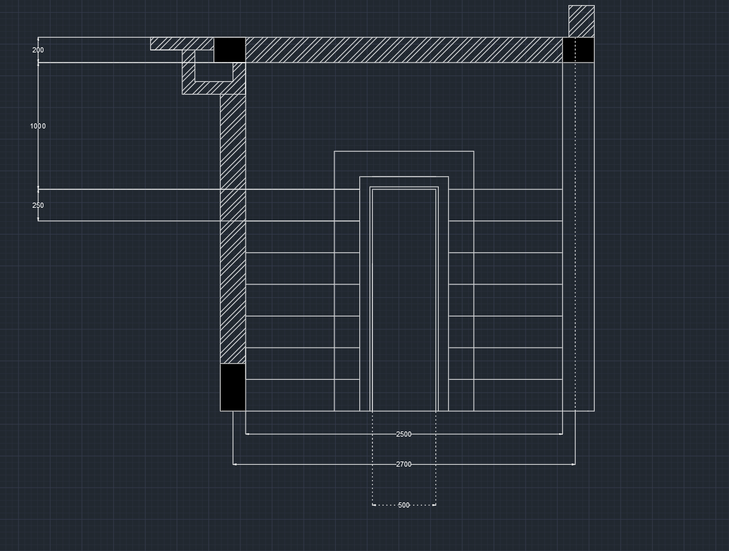Viewport: 729px width, 551px height.
Task: Select the 200 dimension label
Action: pos(37,49)
